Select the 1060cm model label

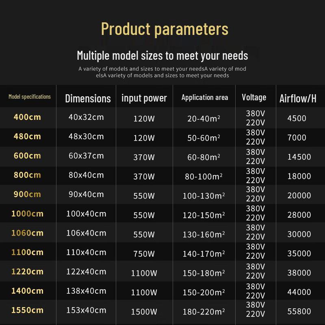pyautogui.click(x=27, y=233)
